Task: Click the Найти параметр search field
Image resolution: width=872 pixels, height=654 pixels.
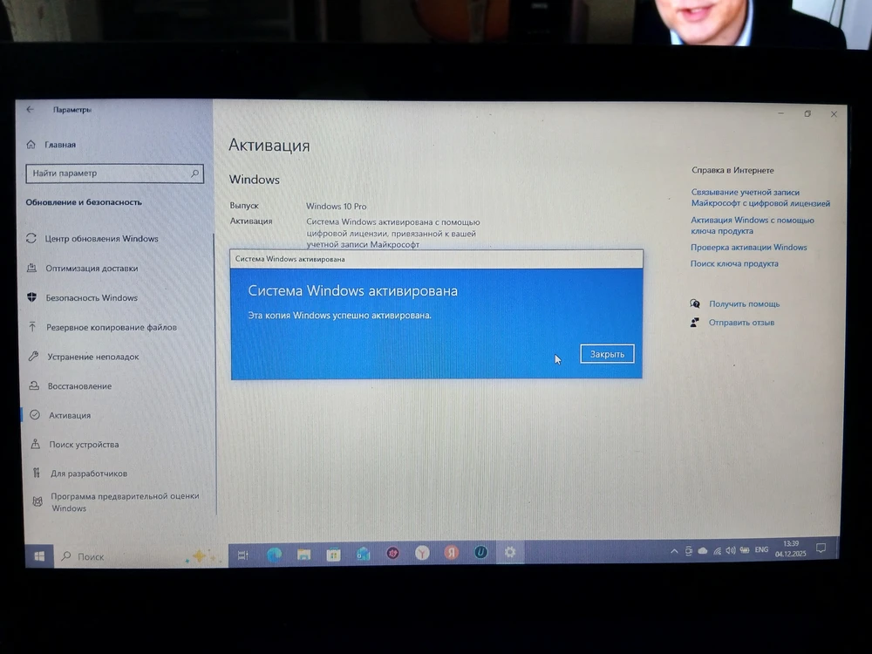Action: pos(109,174)
